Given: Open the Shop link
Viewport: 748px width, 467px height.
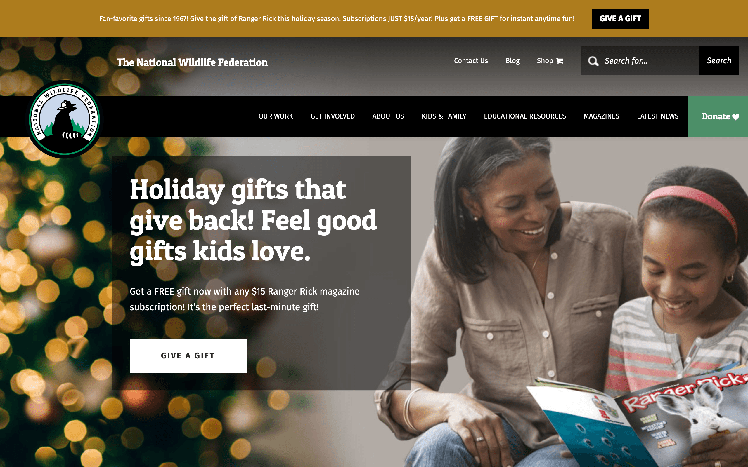Looking at the screenshot, I should (x=550, y=60).
